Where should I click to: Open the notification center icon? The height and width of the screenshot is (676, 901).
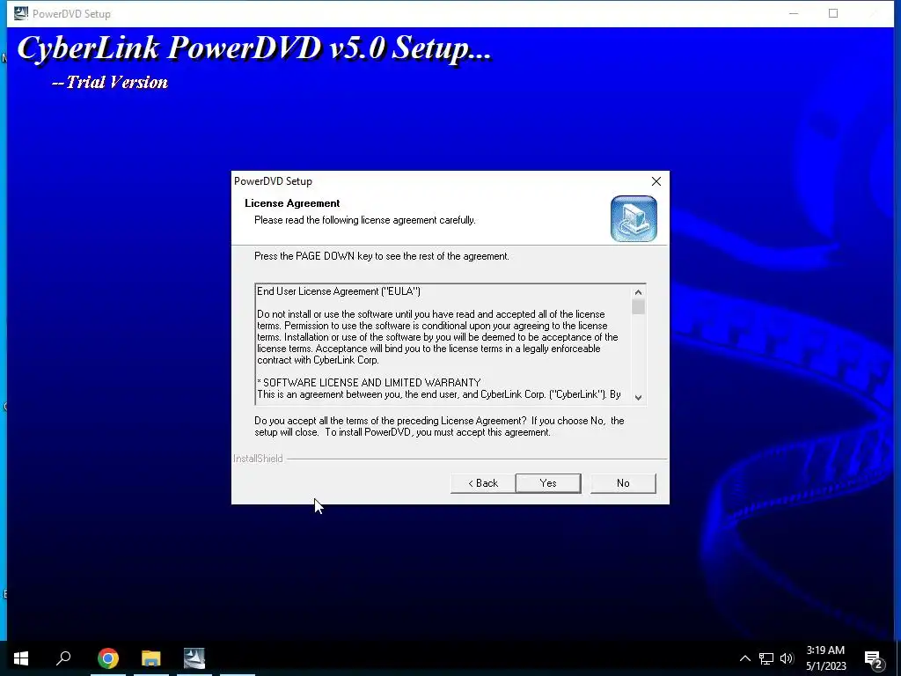pyautogui.click(x=874, y=658)
